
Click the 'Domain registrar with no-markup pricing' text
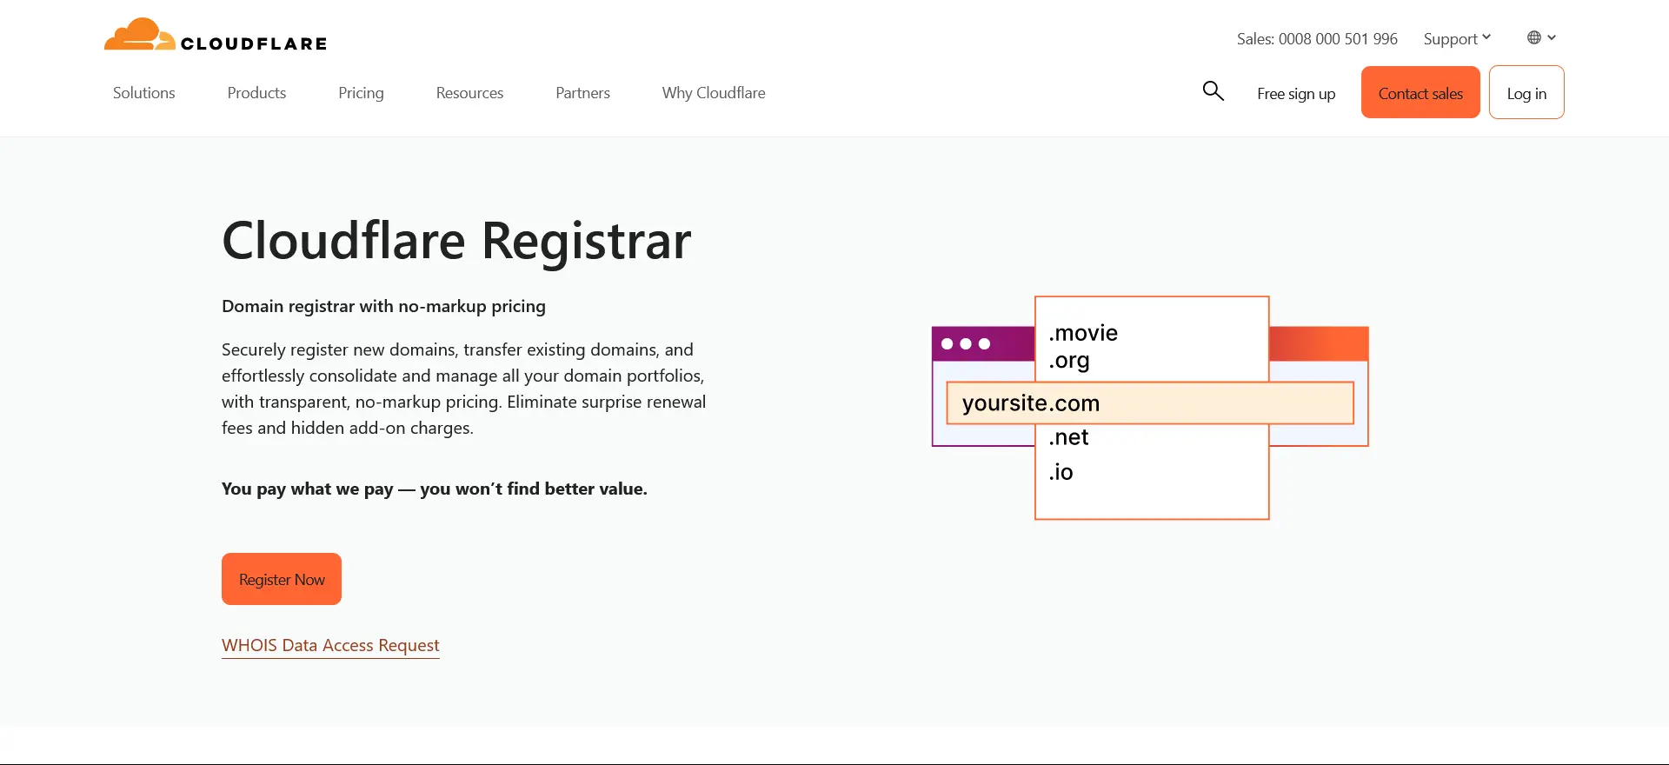click(383, 306)
